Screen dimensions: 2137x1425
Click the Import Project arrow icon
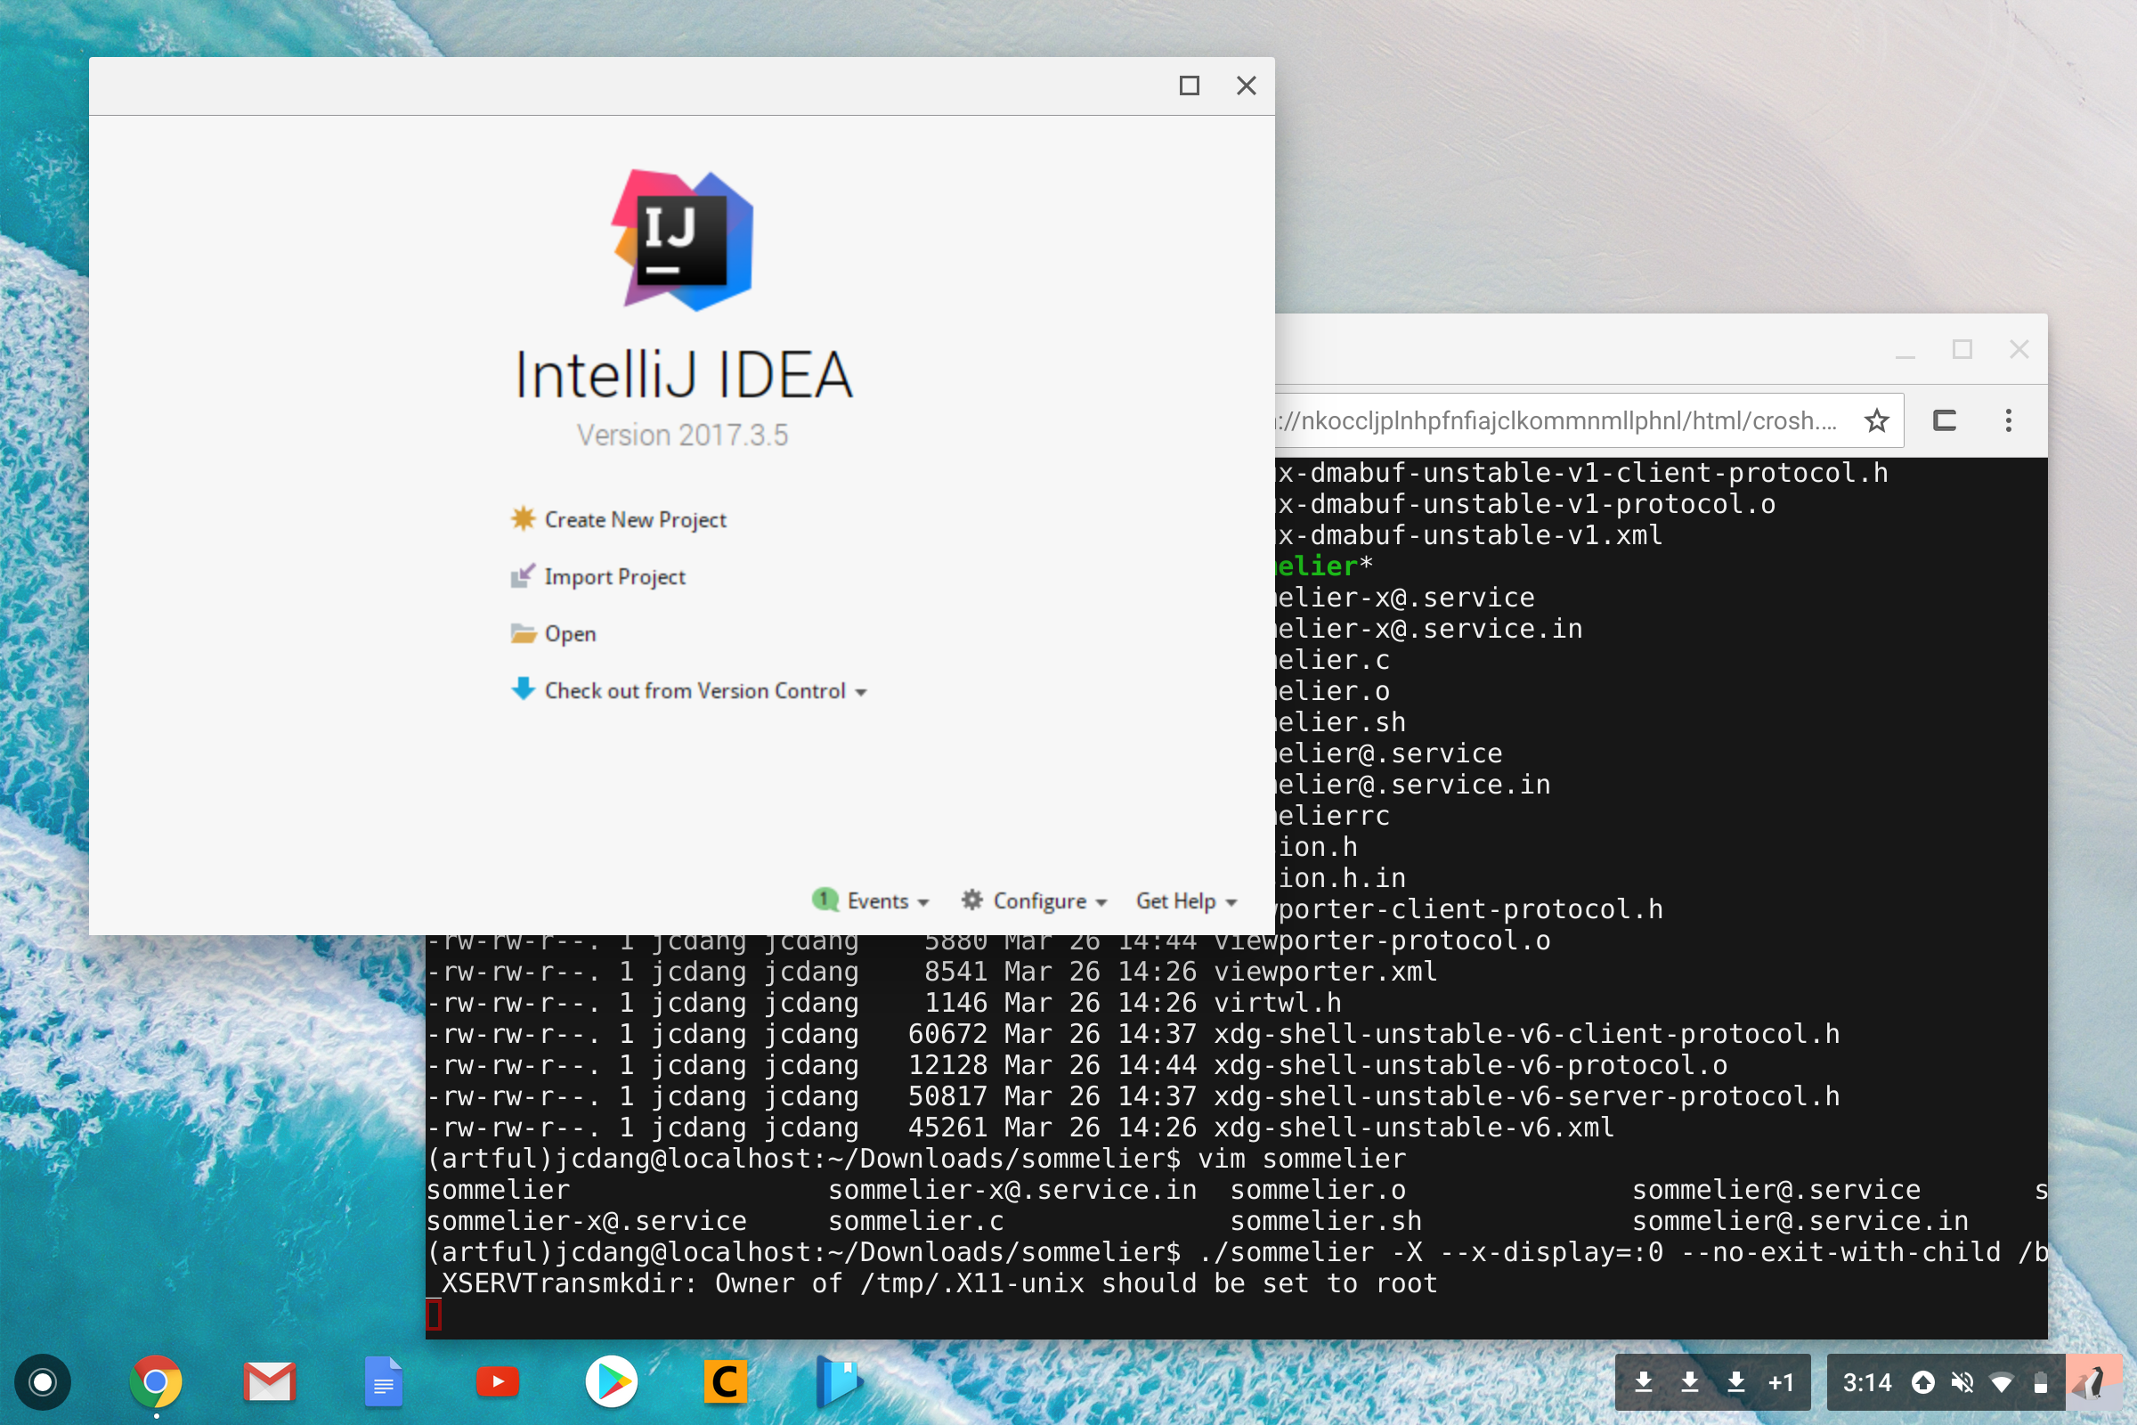523,575
